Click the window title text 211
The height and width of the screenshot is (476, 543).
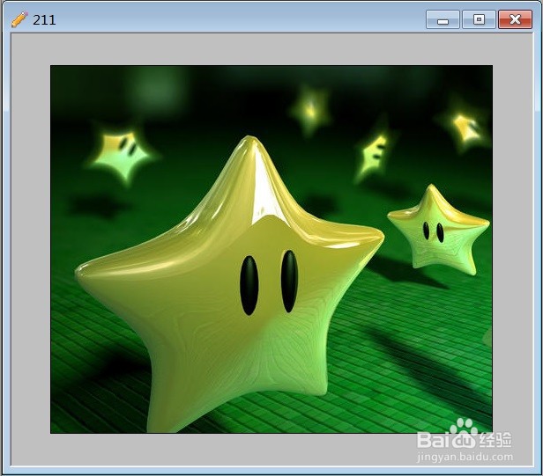click(x=44, y=20)
